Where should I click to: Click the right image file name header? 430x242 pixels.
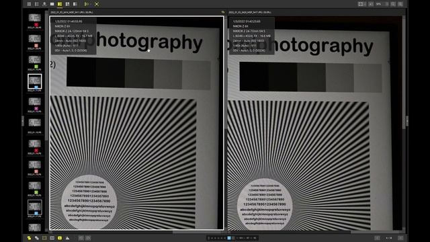click(x=250, y=12)
